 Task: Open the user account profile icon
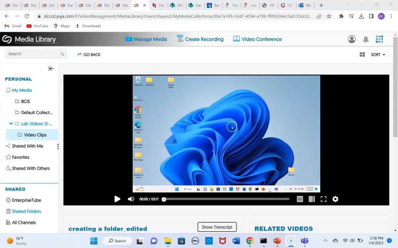point(352,39)
